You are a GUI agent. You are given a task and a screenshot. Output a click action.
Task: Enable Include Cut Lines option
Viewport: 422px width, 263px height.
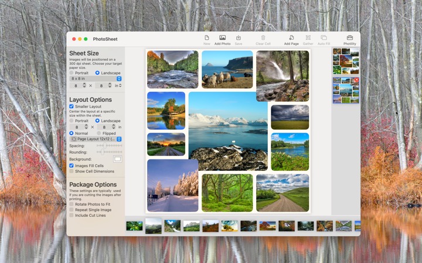click(x=72, y=215)
